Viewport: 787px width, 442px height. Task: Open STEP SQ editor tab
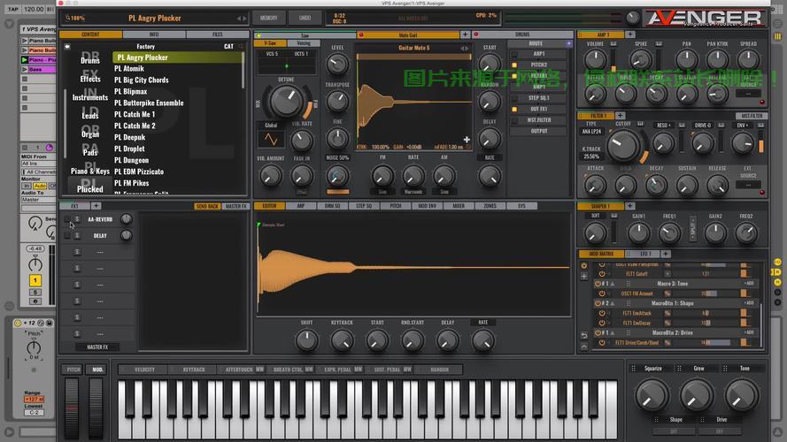tap(364, 206)
